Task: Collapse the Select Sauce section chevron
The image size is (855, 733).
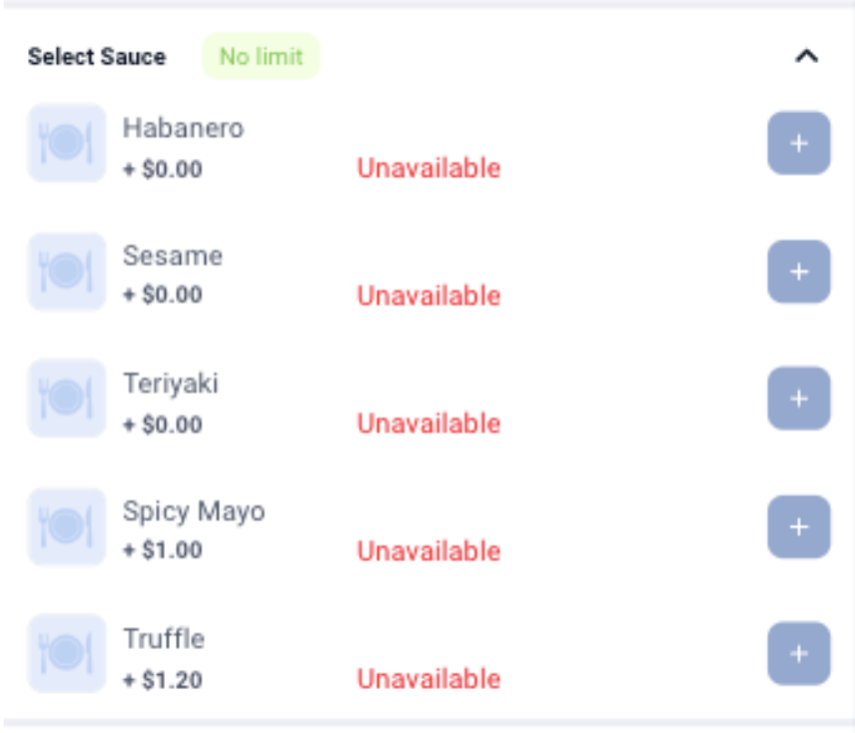Action: pos(806,57)
